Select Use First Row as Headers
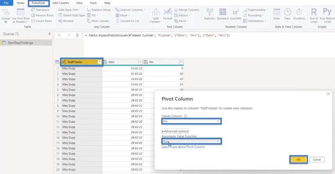The width and height of the screenshot is (335, 174). 21,16
